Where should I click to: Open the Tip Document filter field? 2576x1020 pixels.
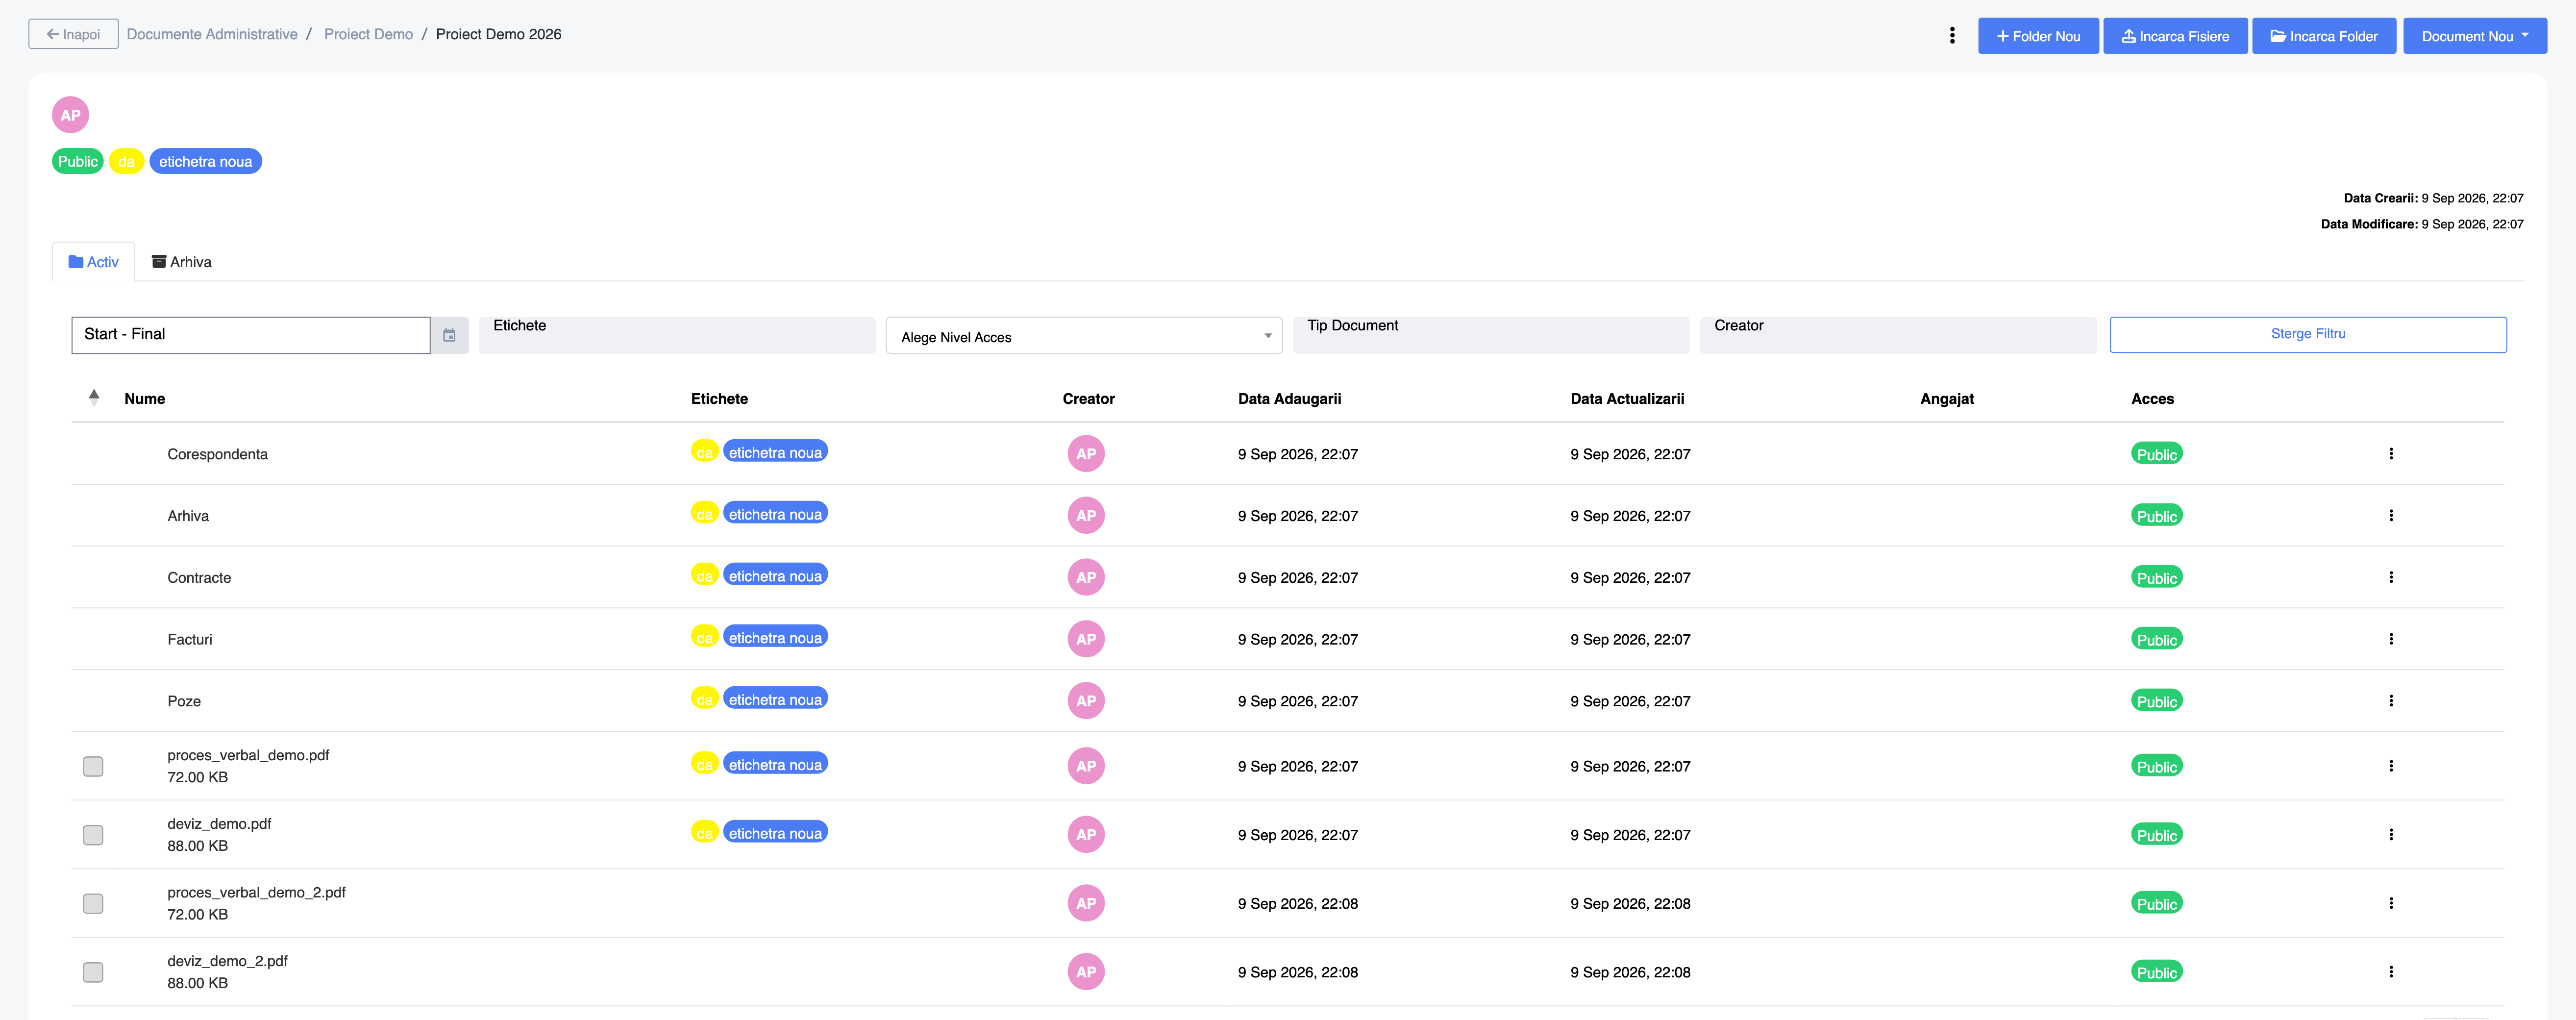[x=1490, y=335]
